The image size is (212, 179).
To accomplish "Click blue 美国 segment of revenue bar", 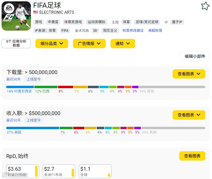I will [x=33, y=128].
